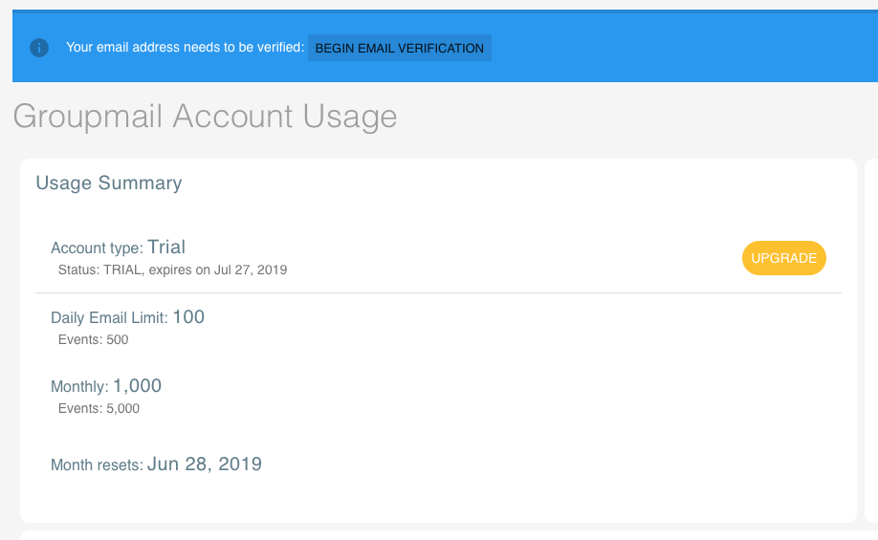Click the Account type Trial label

click(119, 248)
